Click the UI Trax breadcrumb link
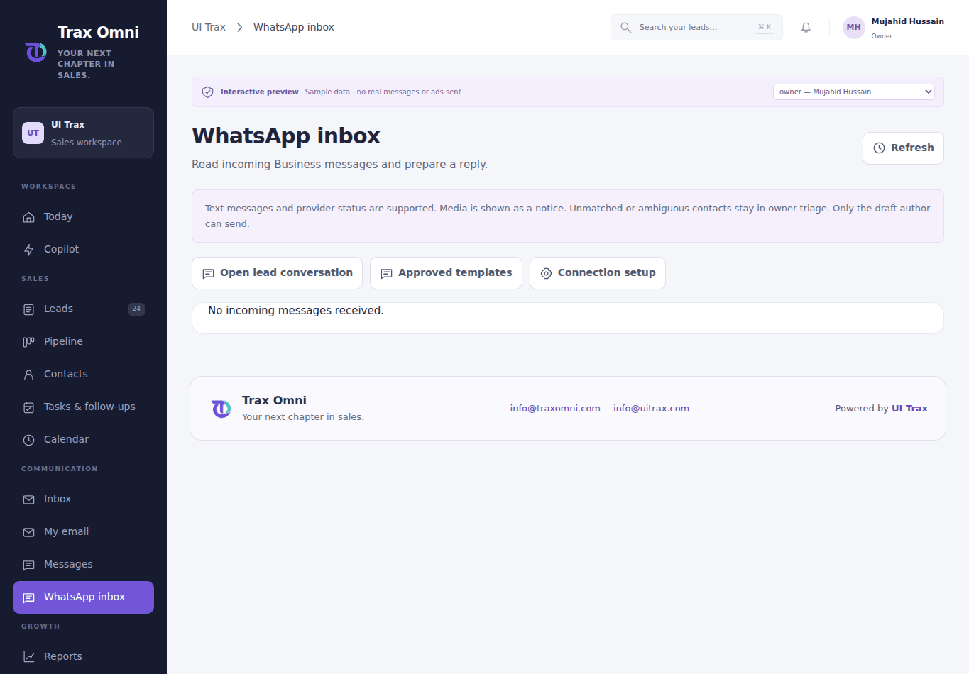Image resolution: width=969 pixels, height=674 pixels. coord(209,27)
